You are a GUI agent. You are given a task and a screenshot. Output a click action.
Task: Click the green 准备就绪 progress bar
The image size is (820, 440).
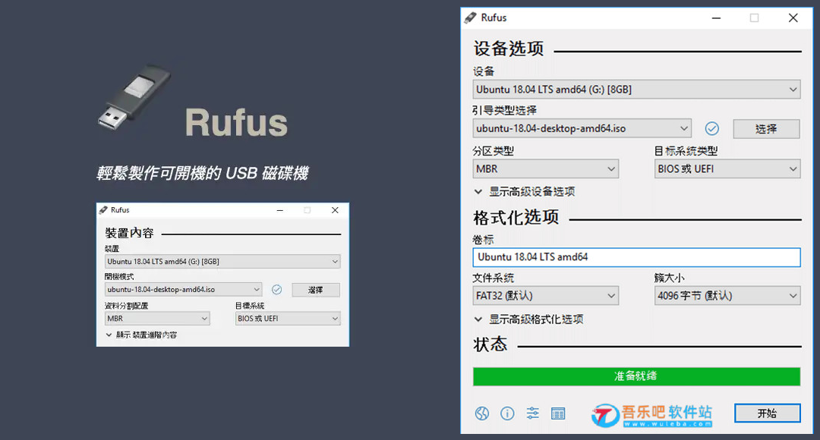point(636,376)
